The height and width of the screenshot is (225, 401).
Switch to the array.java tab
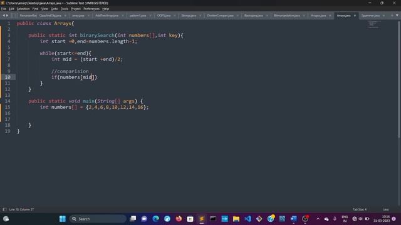click(78, 16)
